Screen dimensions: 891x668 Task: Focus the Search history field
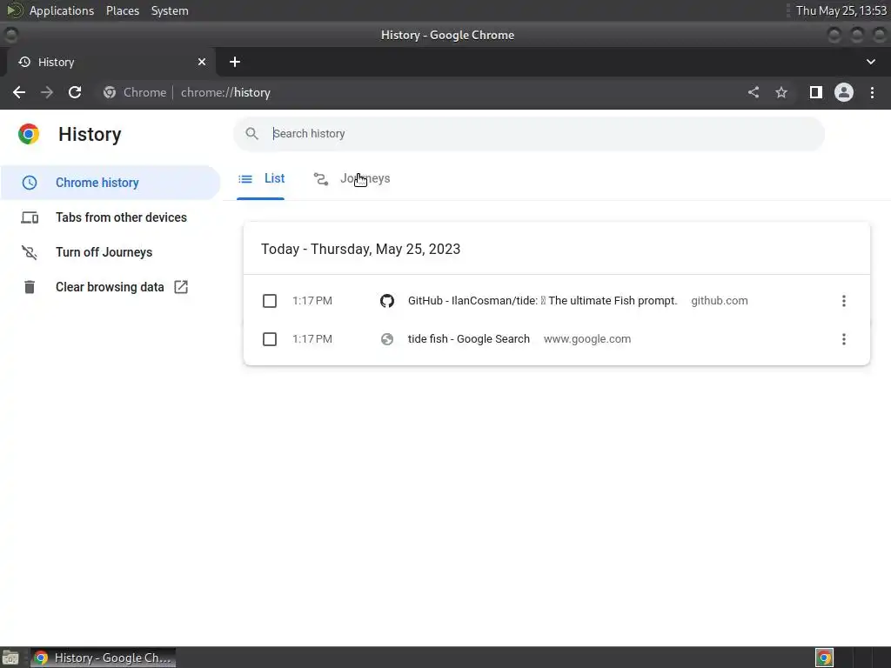tap(528, 133)
